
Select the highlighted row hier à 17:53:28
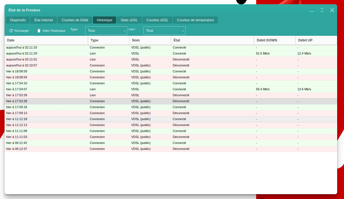tap(171, 101)
